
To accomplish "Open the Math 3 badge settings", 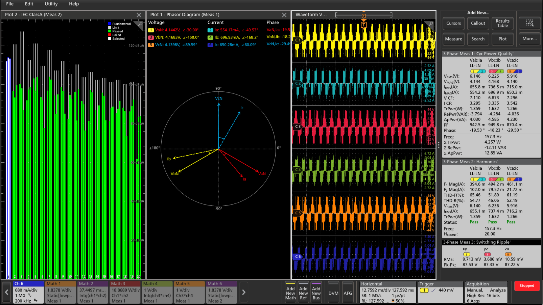I will pos(125,292).
